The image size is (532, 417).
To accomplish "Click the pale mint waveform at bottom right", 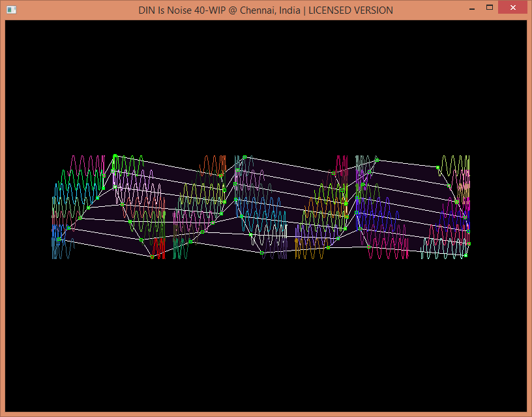I will pyautogui.click(x=443, y=248).
